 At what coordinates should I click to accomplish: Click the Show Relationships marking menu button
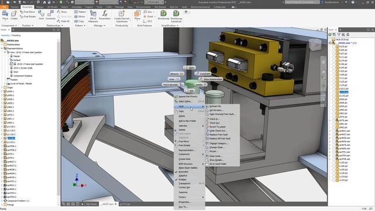[211, 79]
